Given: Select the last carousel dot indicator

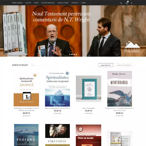Looking at the screenshot, I should tap(76, 55).
